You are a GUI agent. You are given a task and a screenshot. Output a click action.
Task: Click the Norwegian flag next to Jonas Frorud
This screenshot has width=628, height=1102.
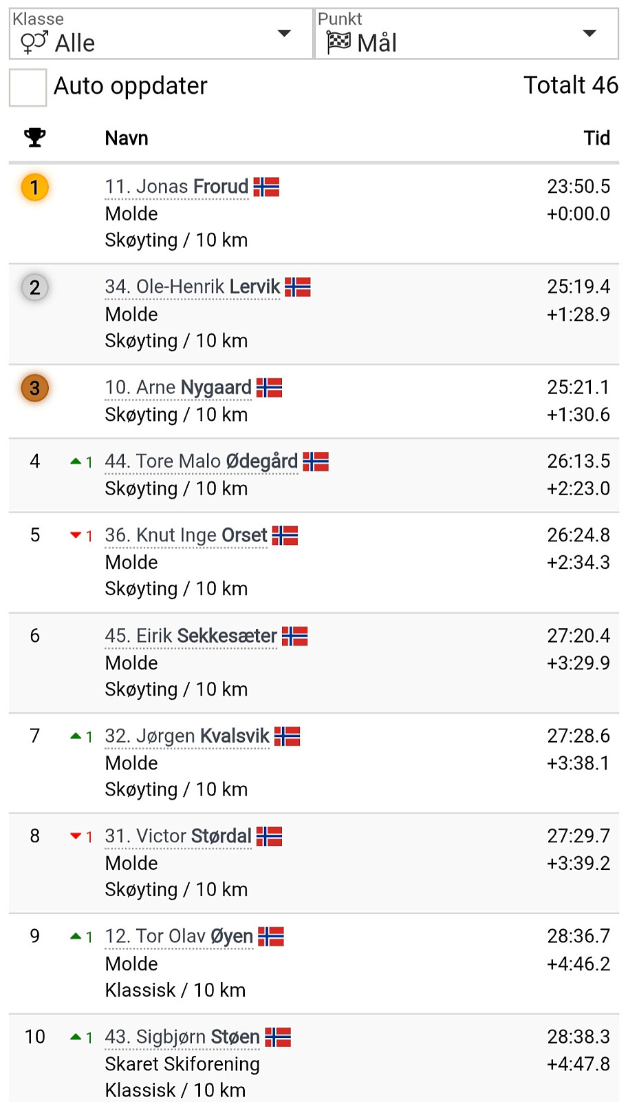(266, 187)
